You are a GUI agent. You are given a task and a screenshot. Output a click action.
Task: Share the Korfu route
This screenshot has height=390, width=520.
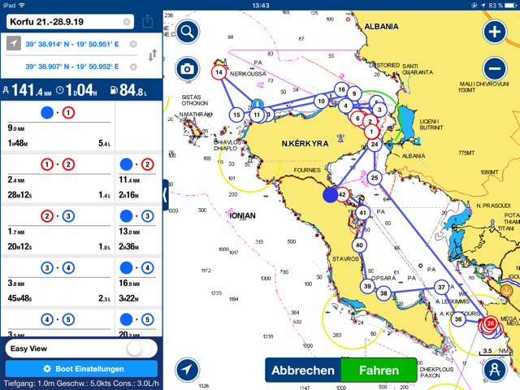click(147, 22)
